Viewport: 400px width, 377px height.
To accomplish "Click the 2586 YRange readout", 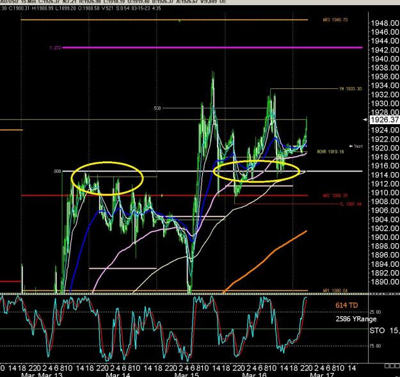I will [356, 319].
